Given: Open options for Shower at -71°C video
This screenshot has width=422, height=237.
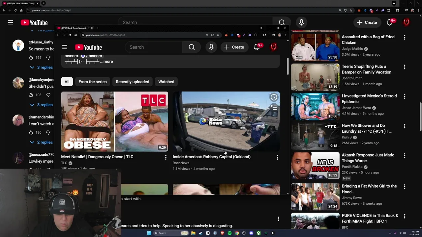Looking at the screenshot, I should click(405, 126).
